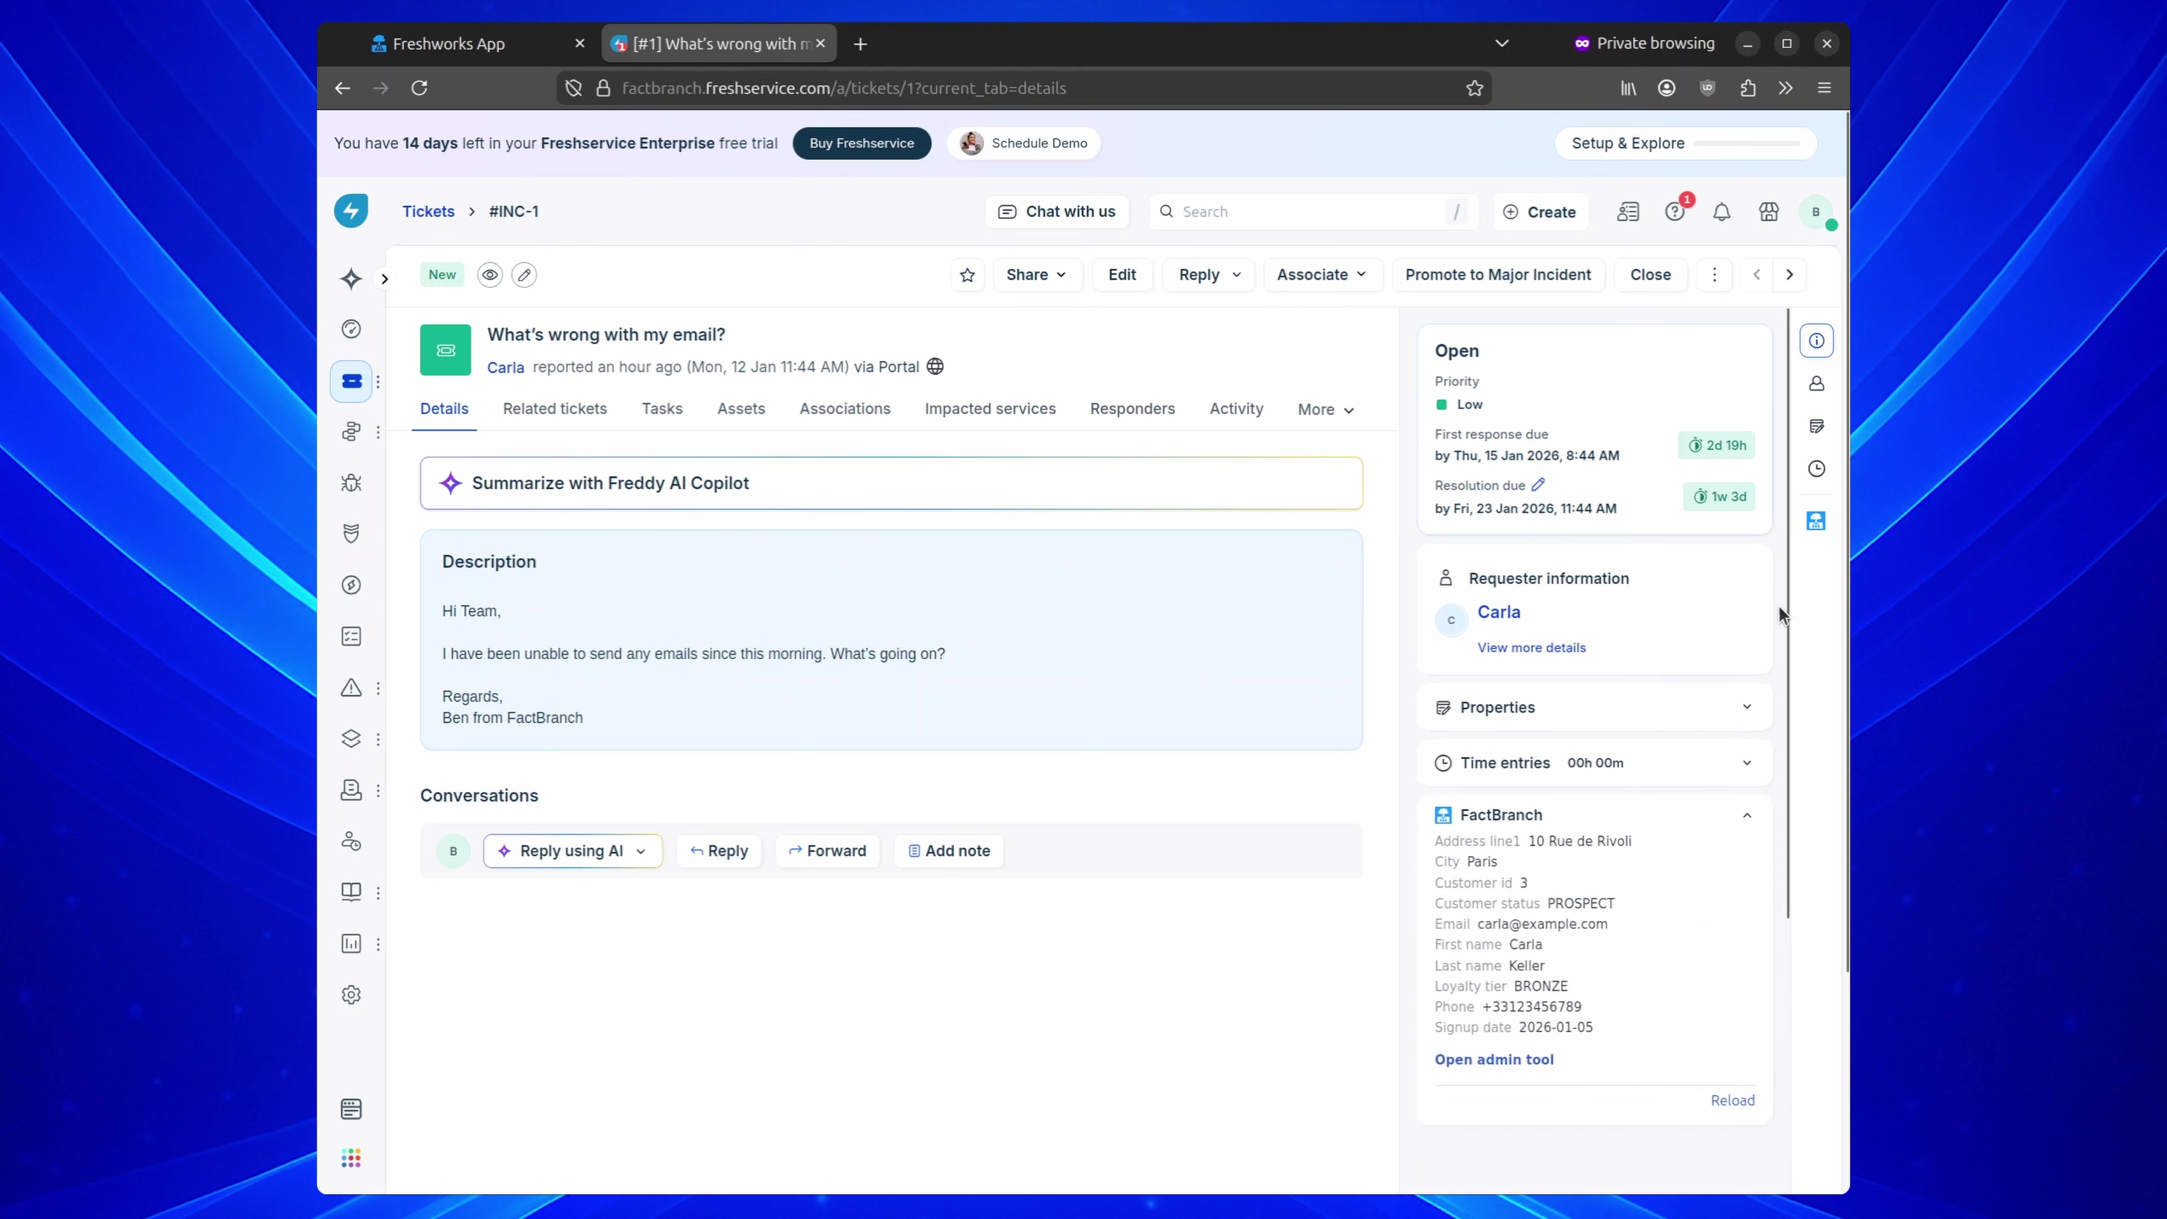This screenshot has width=2167, height=1219.
Task: Expand the Time entries section
Action: coord(1747,763)
